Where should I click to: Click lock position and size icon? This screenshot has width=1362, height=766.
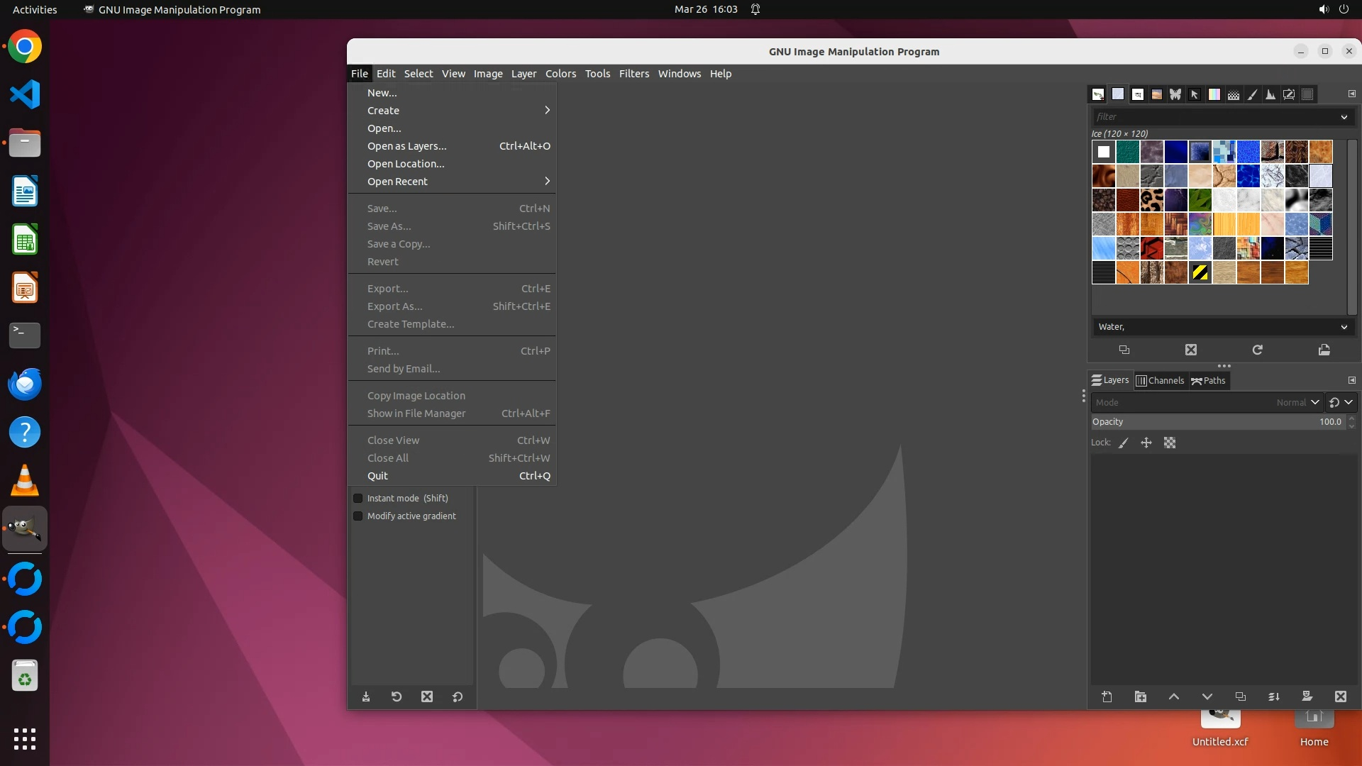pyautogui.click(x=1146, y=443)
